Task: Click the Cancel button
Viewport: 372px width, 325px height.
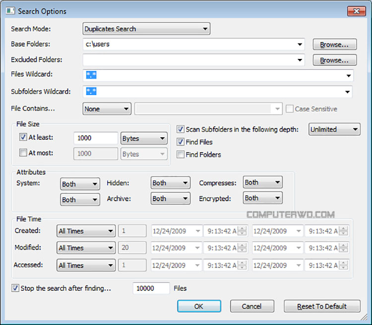Action: click(x=252, y=306)
